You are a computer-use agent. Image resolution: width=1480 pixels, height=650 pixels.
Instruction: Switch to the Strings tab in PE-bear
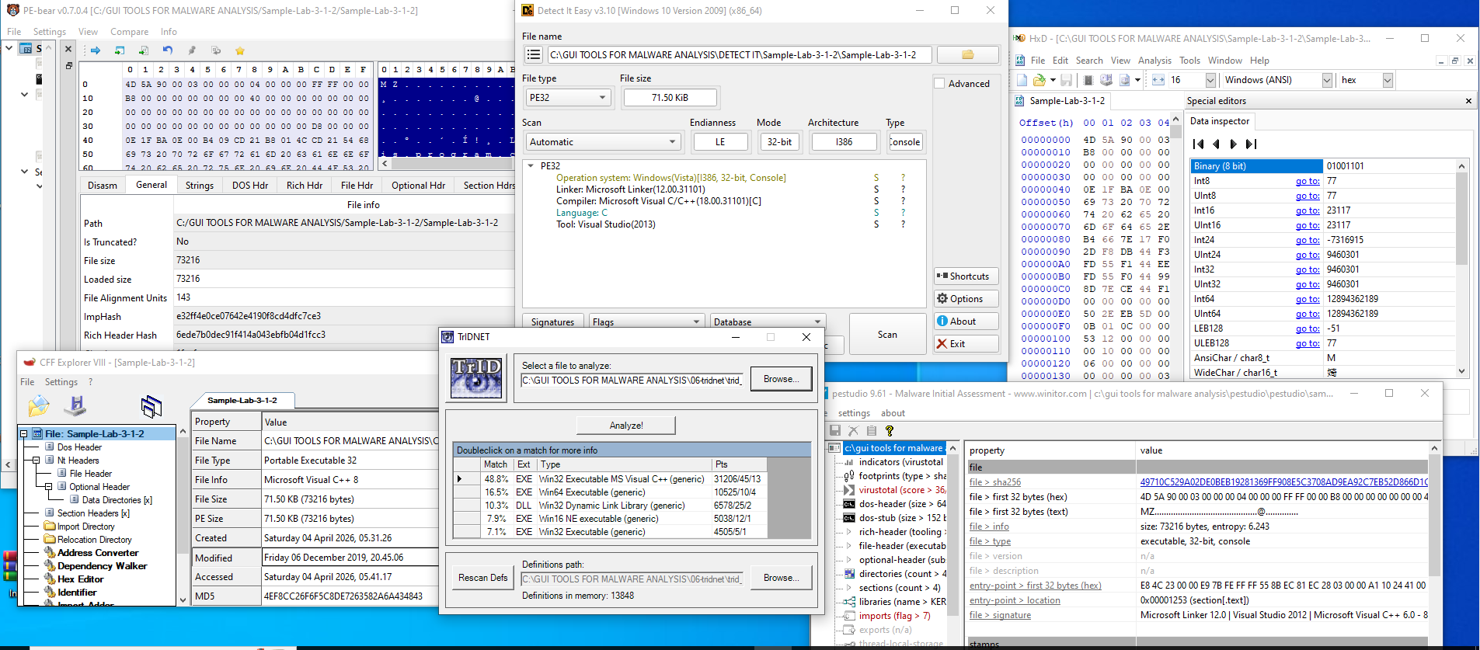200,186
